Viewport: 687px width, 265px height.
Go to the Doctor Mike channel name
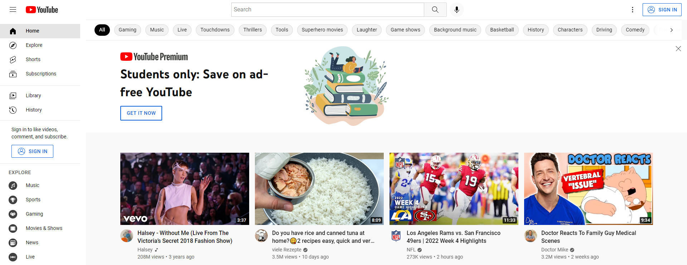[x=555, y=250]
